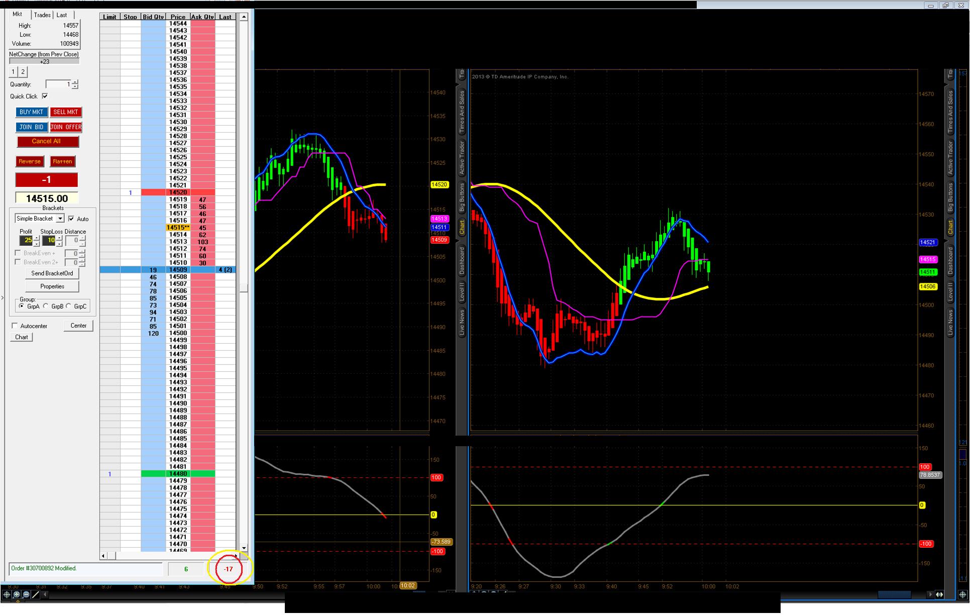Click ladder horizontal scroll left arrow
This screenshot has width=970, height=615.
tap(103, 556)
